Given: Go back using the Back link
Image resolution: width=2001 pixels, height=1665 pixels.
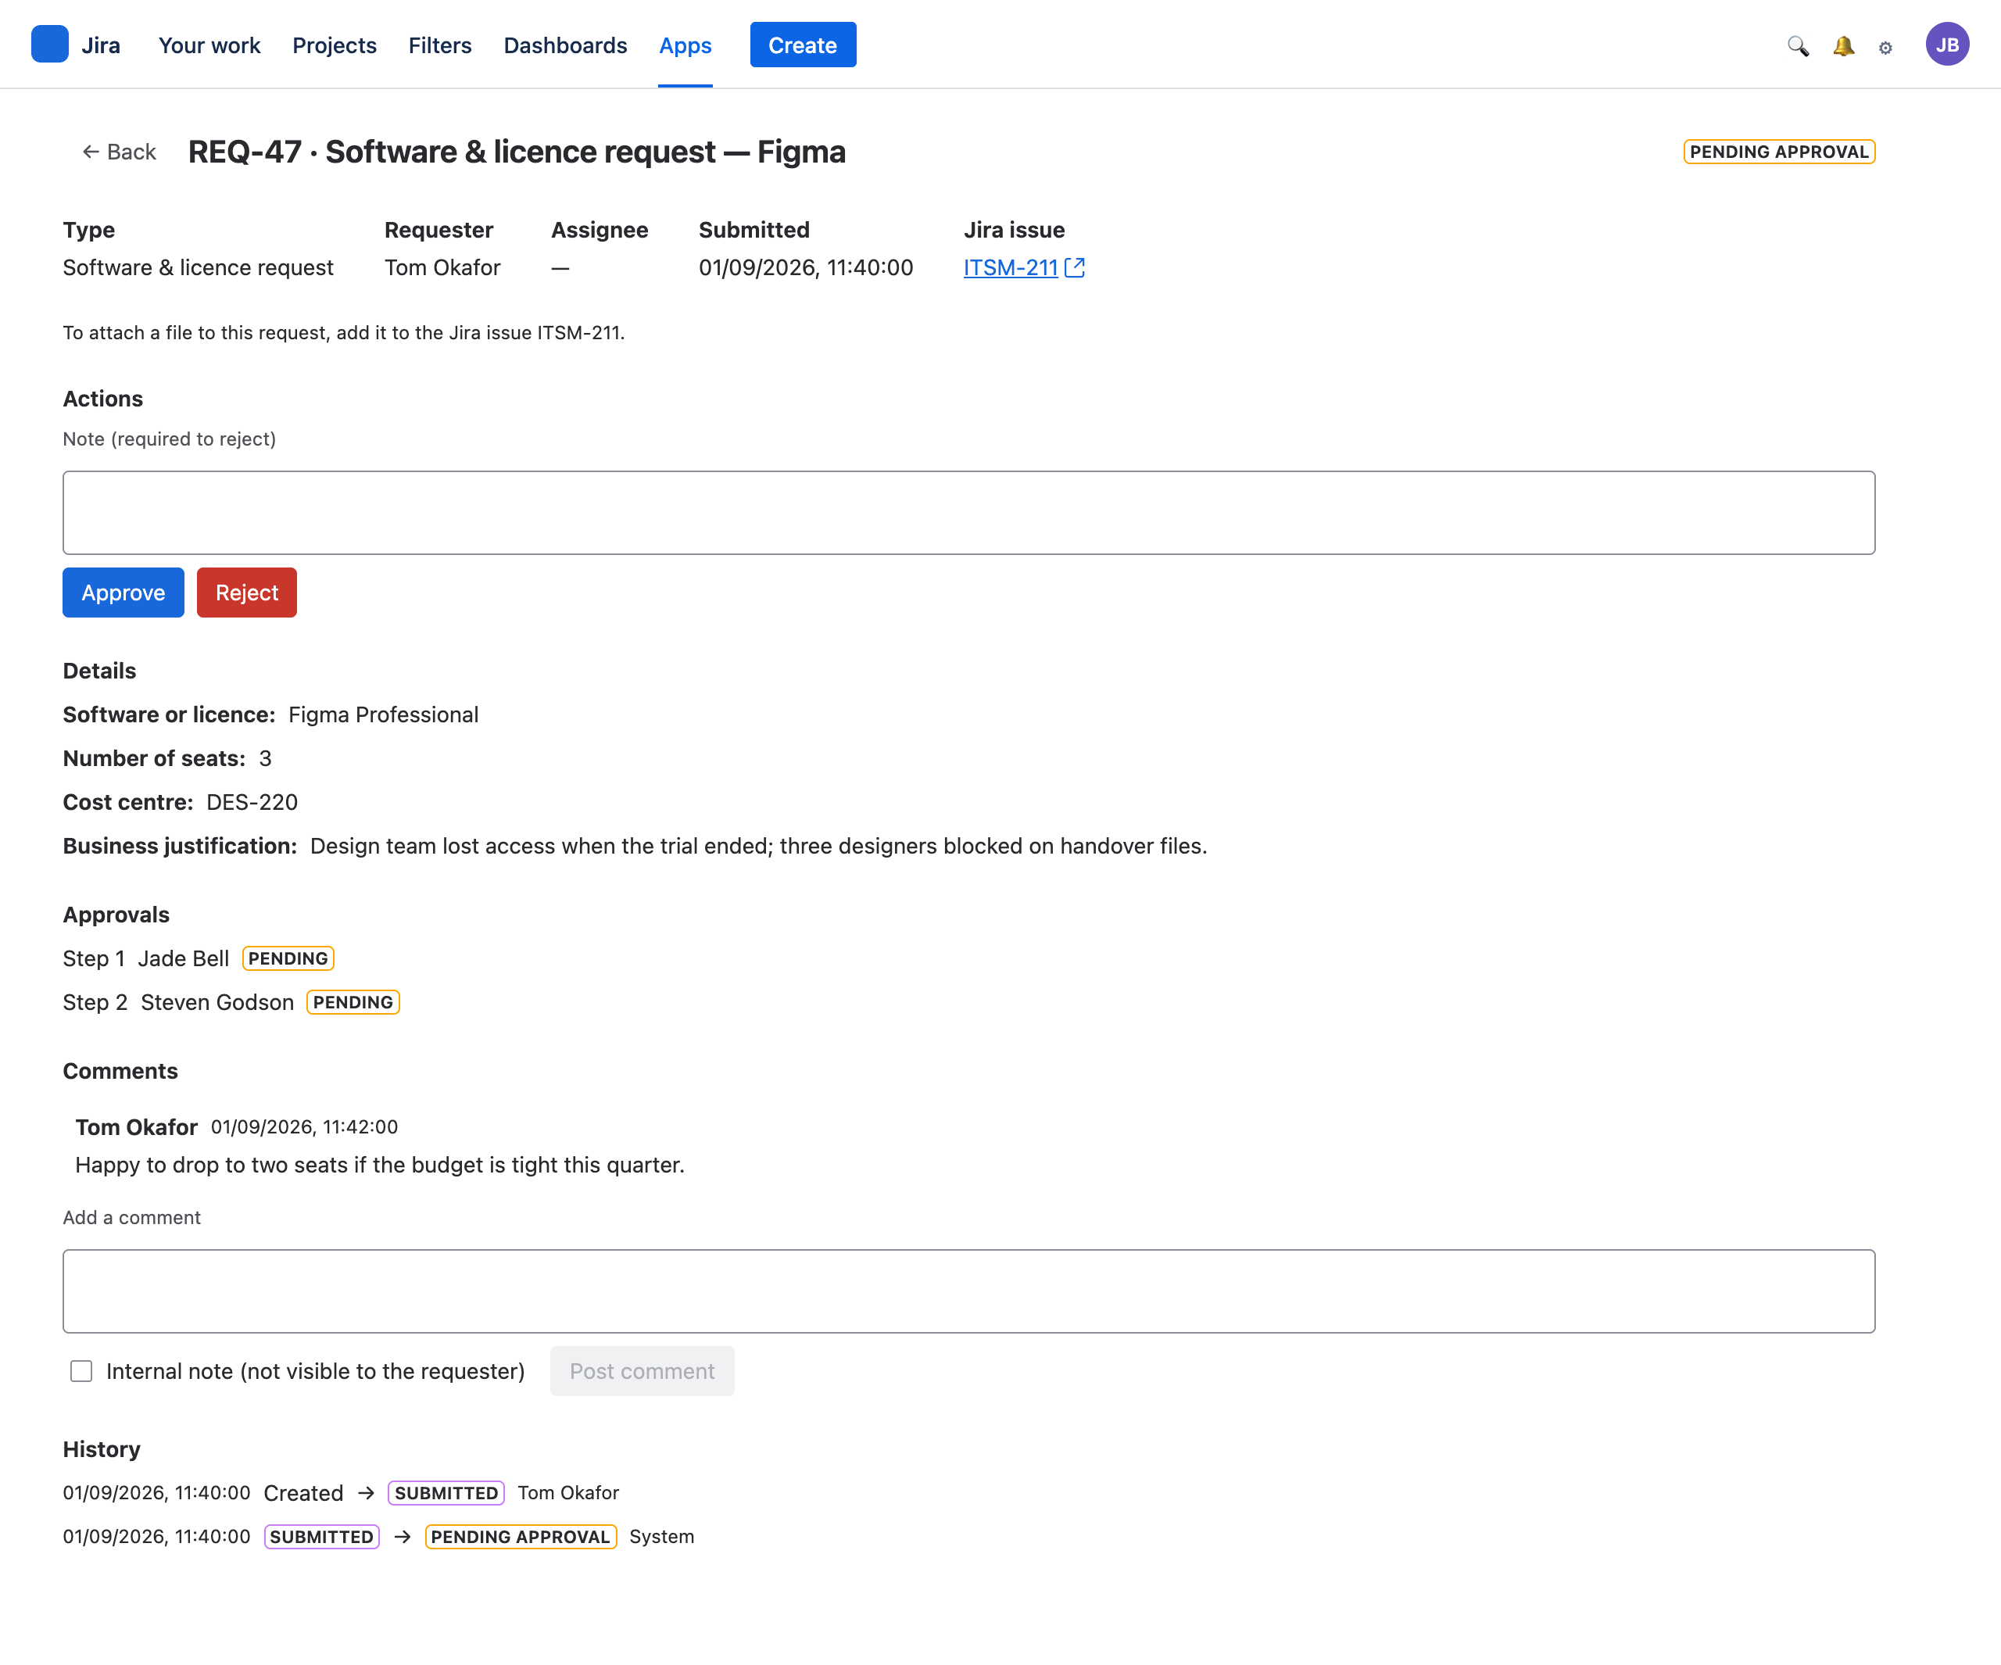Looking at the screenshot, I should [119, 152].
